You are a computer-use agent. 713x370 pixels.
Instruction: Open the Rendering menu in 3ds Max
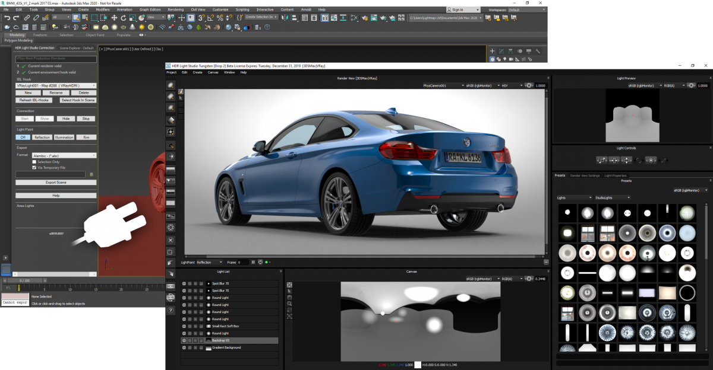[176, 10]
